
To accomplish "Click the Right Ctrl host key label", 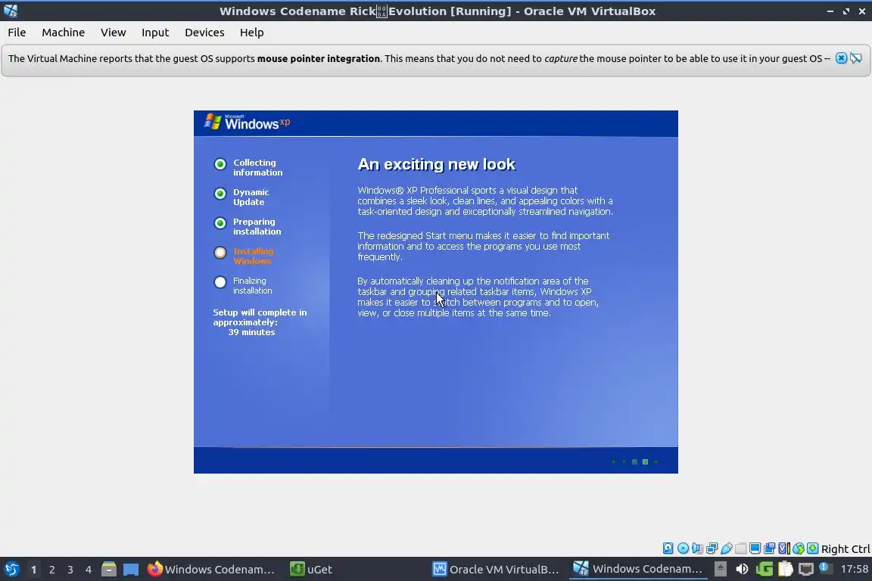I will point(846,549).
